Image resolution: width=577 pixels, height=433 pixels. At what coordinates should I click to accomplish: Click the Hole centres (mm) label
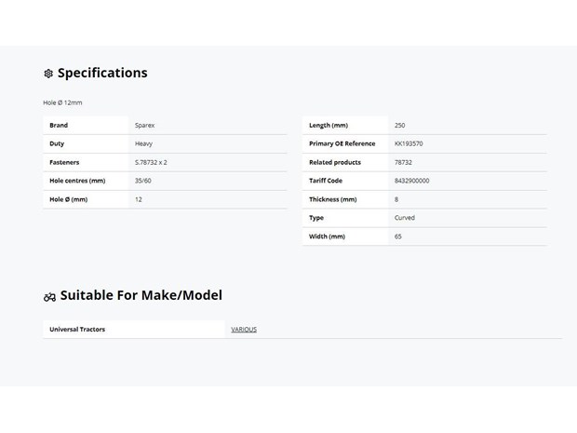point(77,181)
